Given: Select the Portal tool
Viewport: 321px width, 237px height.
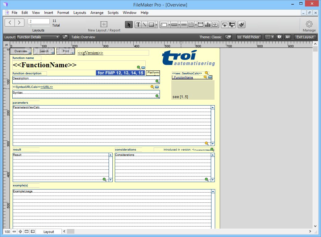Looking at the screenshot, I should [201, 25].
